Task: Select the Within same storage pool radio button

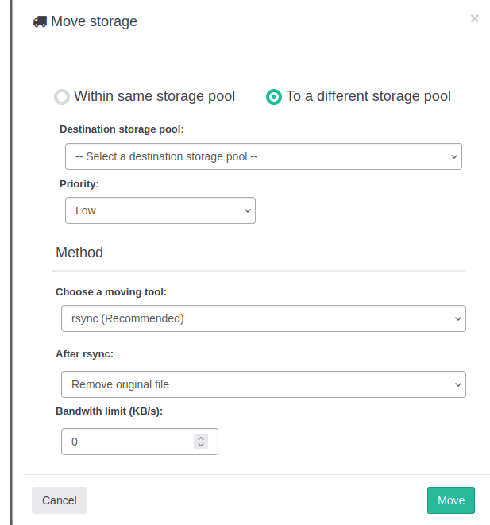Action: [x=62, y=97]
